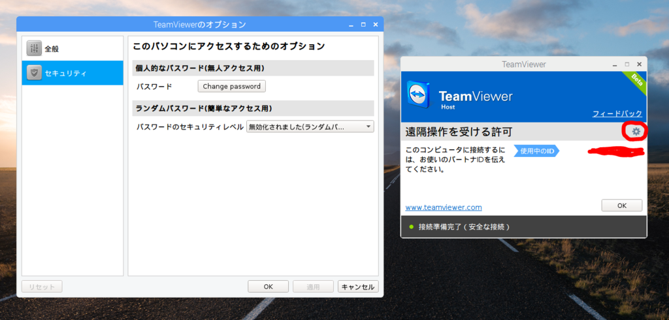Click the リセット reset button
669x320 pixels.
(x=42, y=287)
